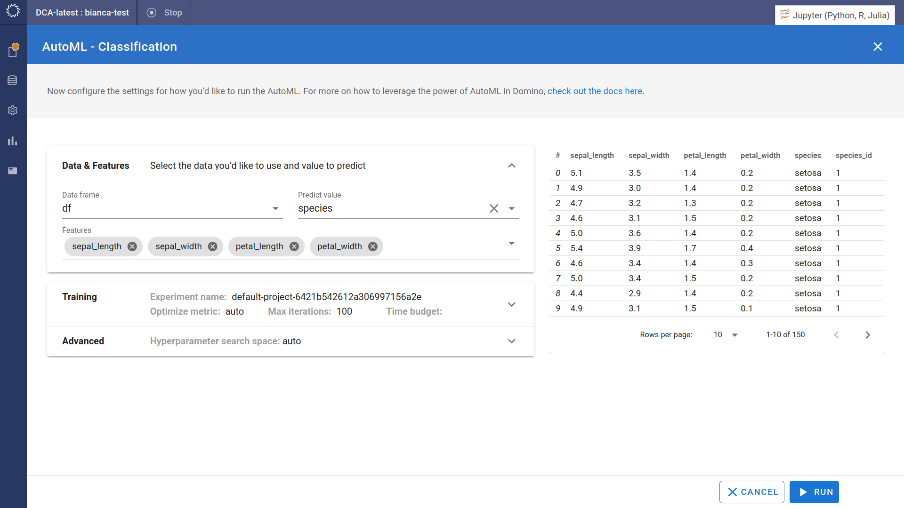904x508 pixels.
Task: Open the DCA-latest : bianca-test tab
Action: click(x=82, y=13)
